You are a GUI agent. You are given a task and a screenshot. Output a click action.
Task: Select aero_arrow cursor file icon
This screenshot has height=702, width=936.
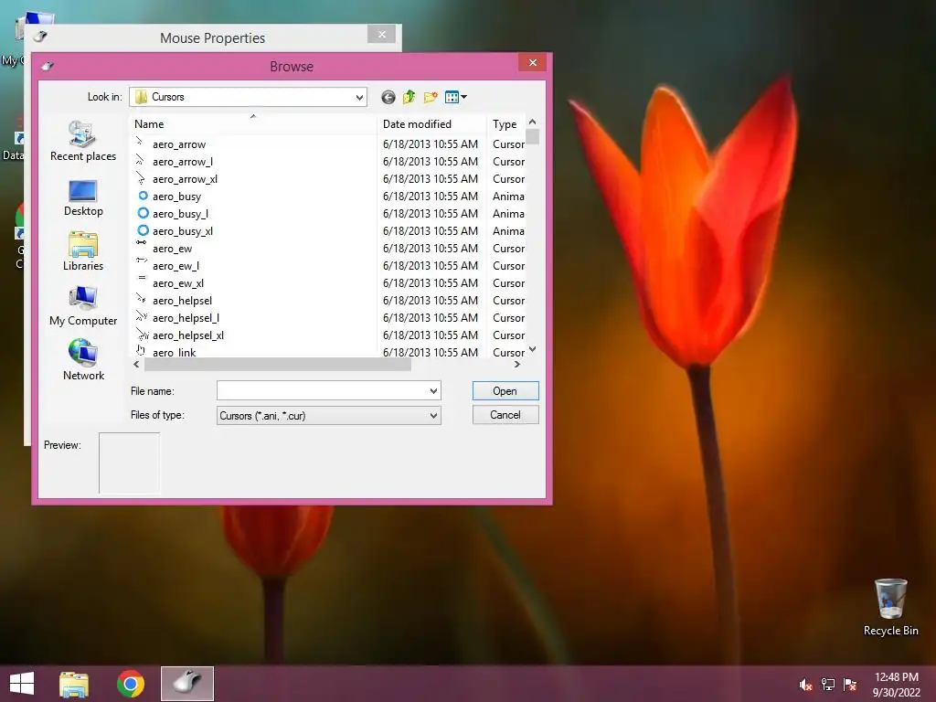(x=140, y=144)
